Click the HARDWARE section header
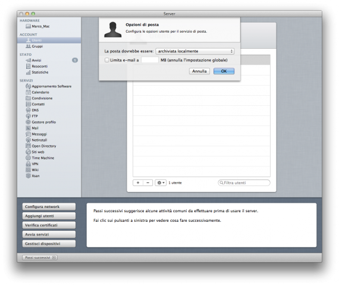 [30, 21]
